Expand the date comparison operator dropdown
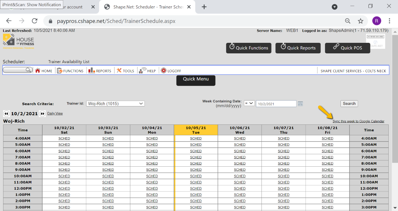The width and height of the screenshot is (398, 211). click(249, 103)
